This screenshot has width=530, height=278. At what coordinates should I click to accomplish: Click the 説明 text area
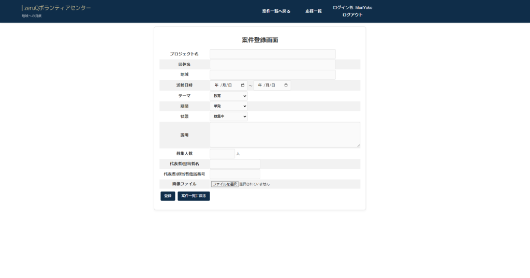coord(285,135)
